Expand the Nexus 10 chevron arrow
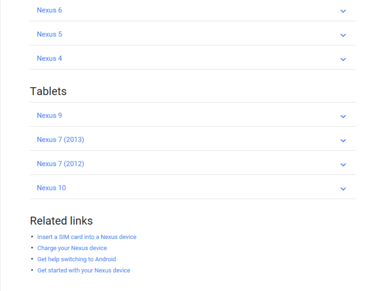This screenshot has width=385, height=291. (x=343, y=189)
